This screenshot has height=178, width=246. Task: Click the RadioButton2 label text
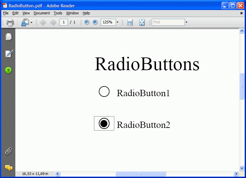[x=143, y=125]
